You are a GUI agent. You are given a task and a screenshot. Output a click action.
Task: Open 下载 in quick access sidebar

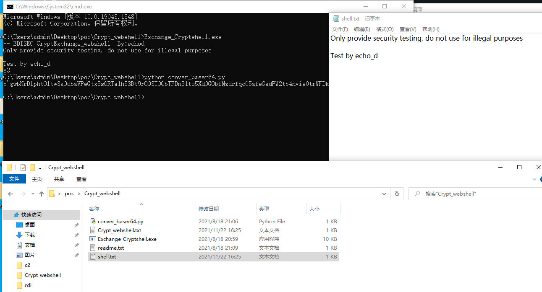point(30,235)
